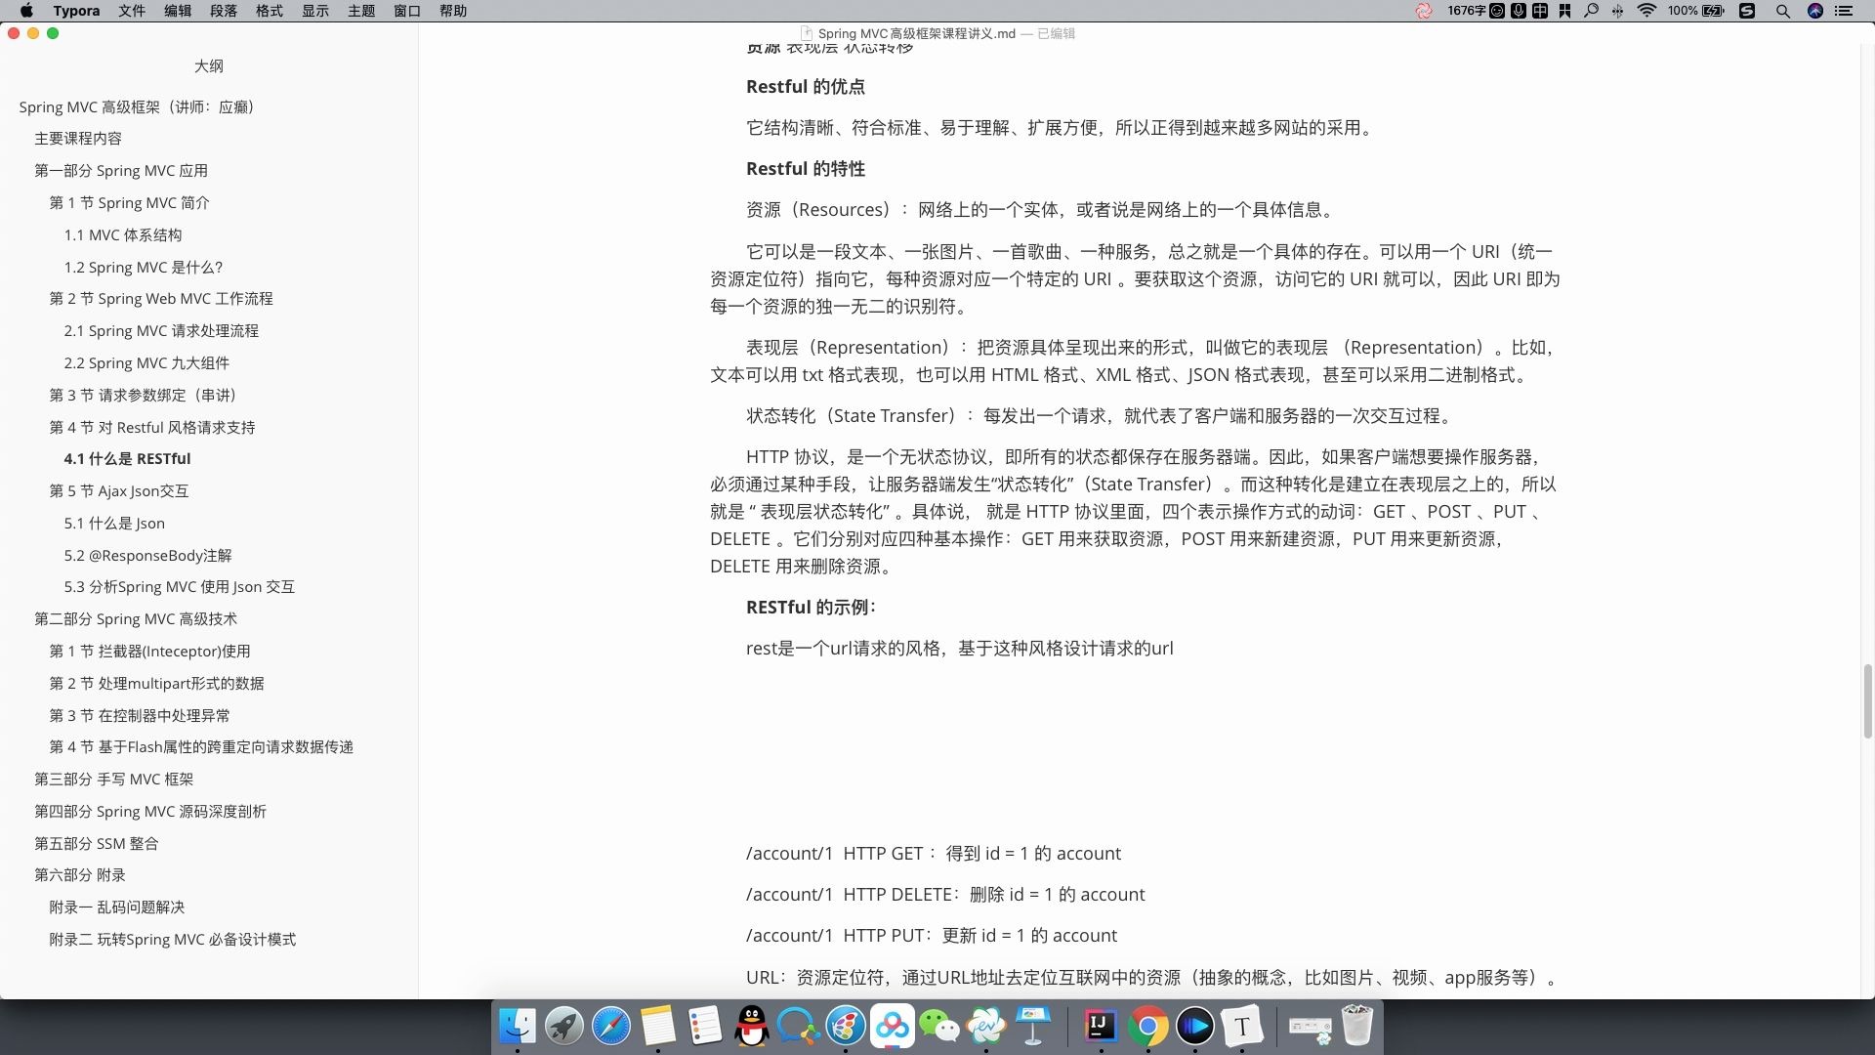Viewport: 1875px width, 1055px height.
Task: Open the 段落 menu
Action: 224,11
